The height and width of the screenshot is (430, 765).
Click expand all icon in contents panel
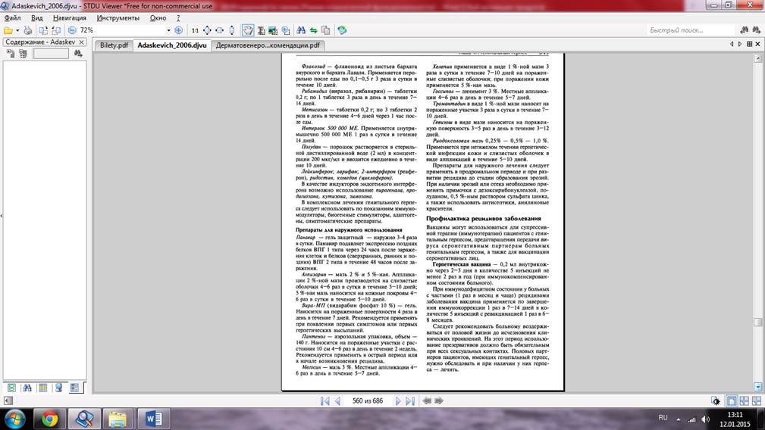click(x=11, y=54)
